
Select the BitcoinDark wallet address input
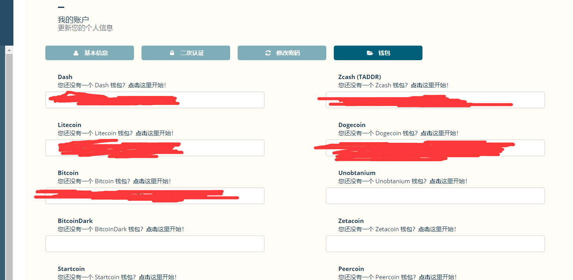click(x=154, y=244)
